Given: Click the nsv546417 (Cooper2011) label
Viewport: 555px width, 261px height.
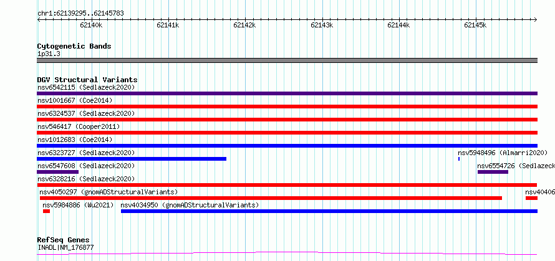Looking at the screenshot, I should point(79,126).
